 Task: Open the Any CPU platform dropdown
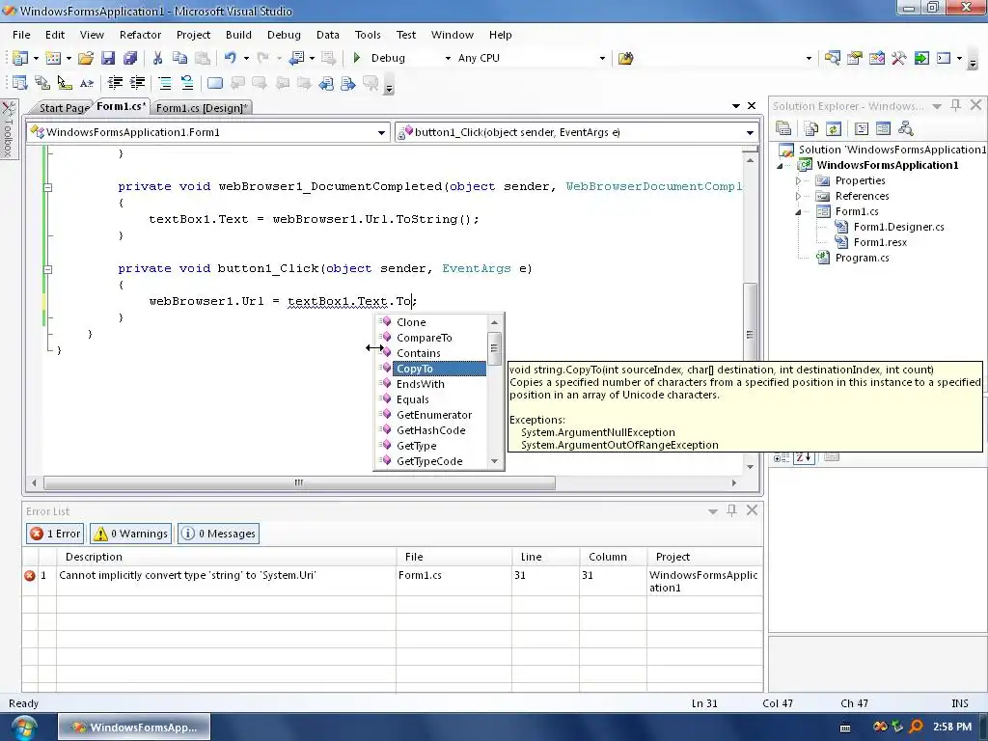click(602, 58)
